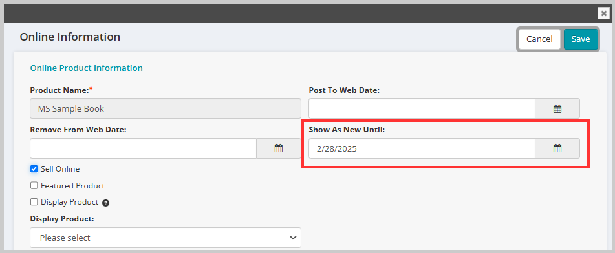Click the Product Name field
This screenshot has width=615, height=253.
(x=166, y=108)
